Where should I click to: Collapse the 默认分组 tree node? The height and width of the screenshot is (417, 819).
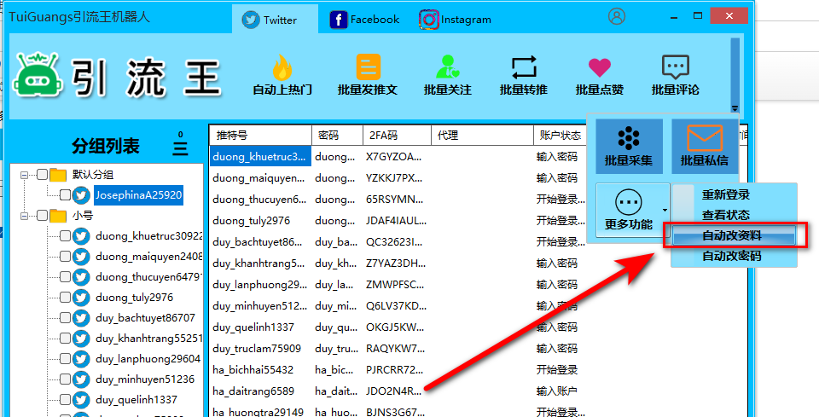coord(26,175)
